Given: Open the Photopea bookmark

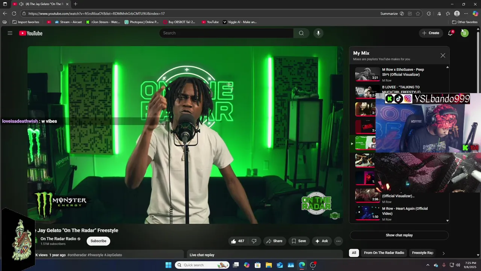Looking at the screenshot, I should tap(142, 22).
